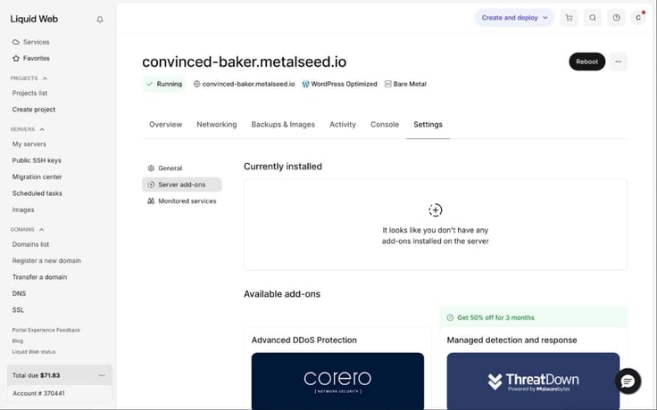Open Projects list
Viewport: 657px width, 410px height.
pos(29,93)
